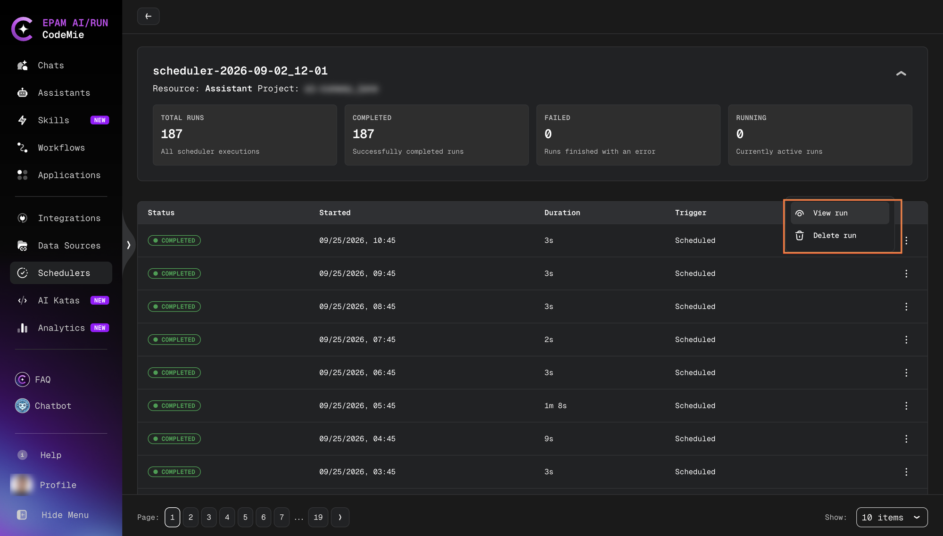Click the Help info icon
943x536 pixels.
coord(22,455)
